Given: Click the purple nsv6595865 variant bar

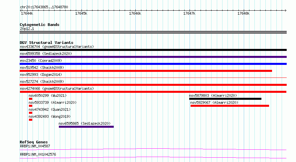Looking at the screenshot, I should coord(86,127).
